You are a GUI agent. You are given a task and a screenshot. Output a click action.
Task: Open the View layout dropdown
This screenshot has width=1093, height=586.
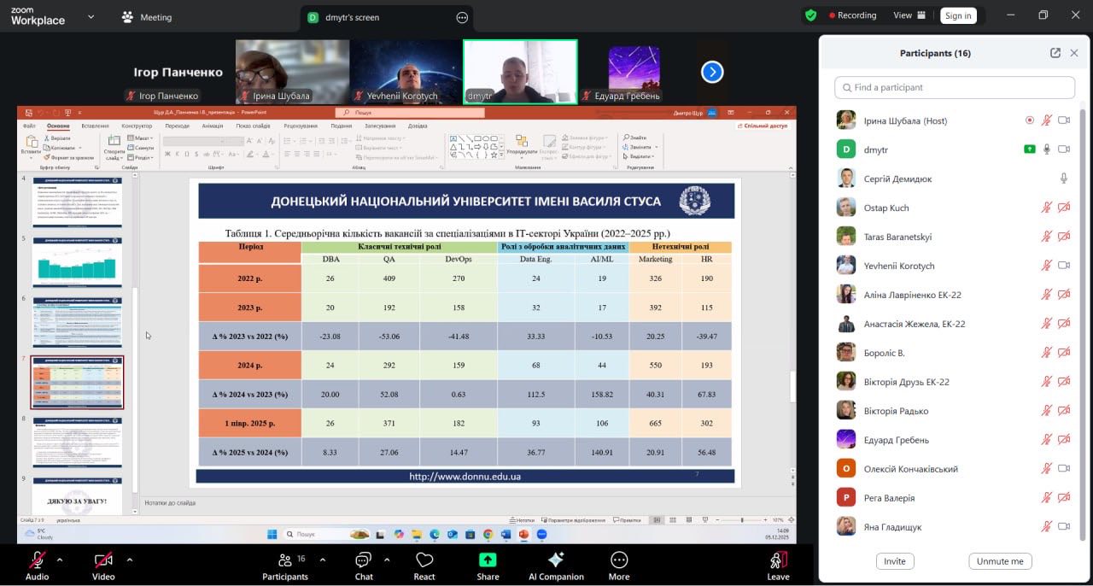pyautogui.click(x=909, y=15)
